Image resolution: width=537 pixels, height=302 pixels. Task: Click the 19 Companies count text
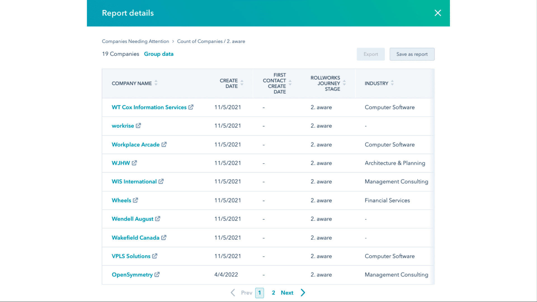[x=121, y=54]
